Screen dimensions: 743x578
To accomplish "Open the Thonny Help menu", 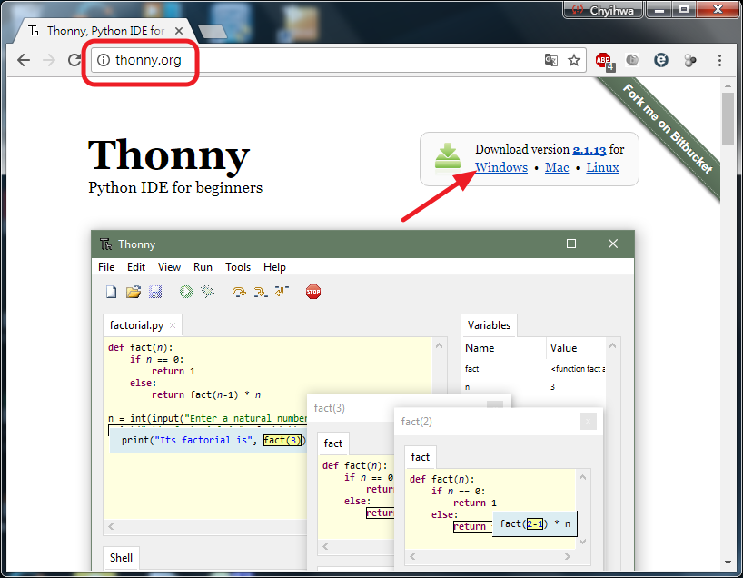I will [x=274, y=267].
